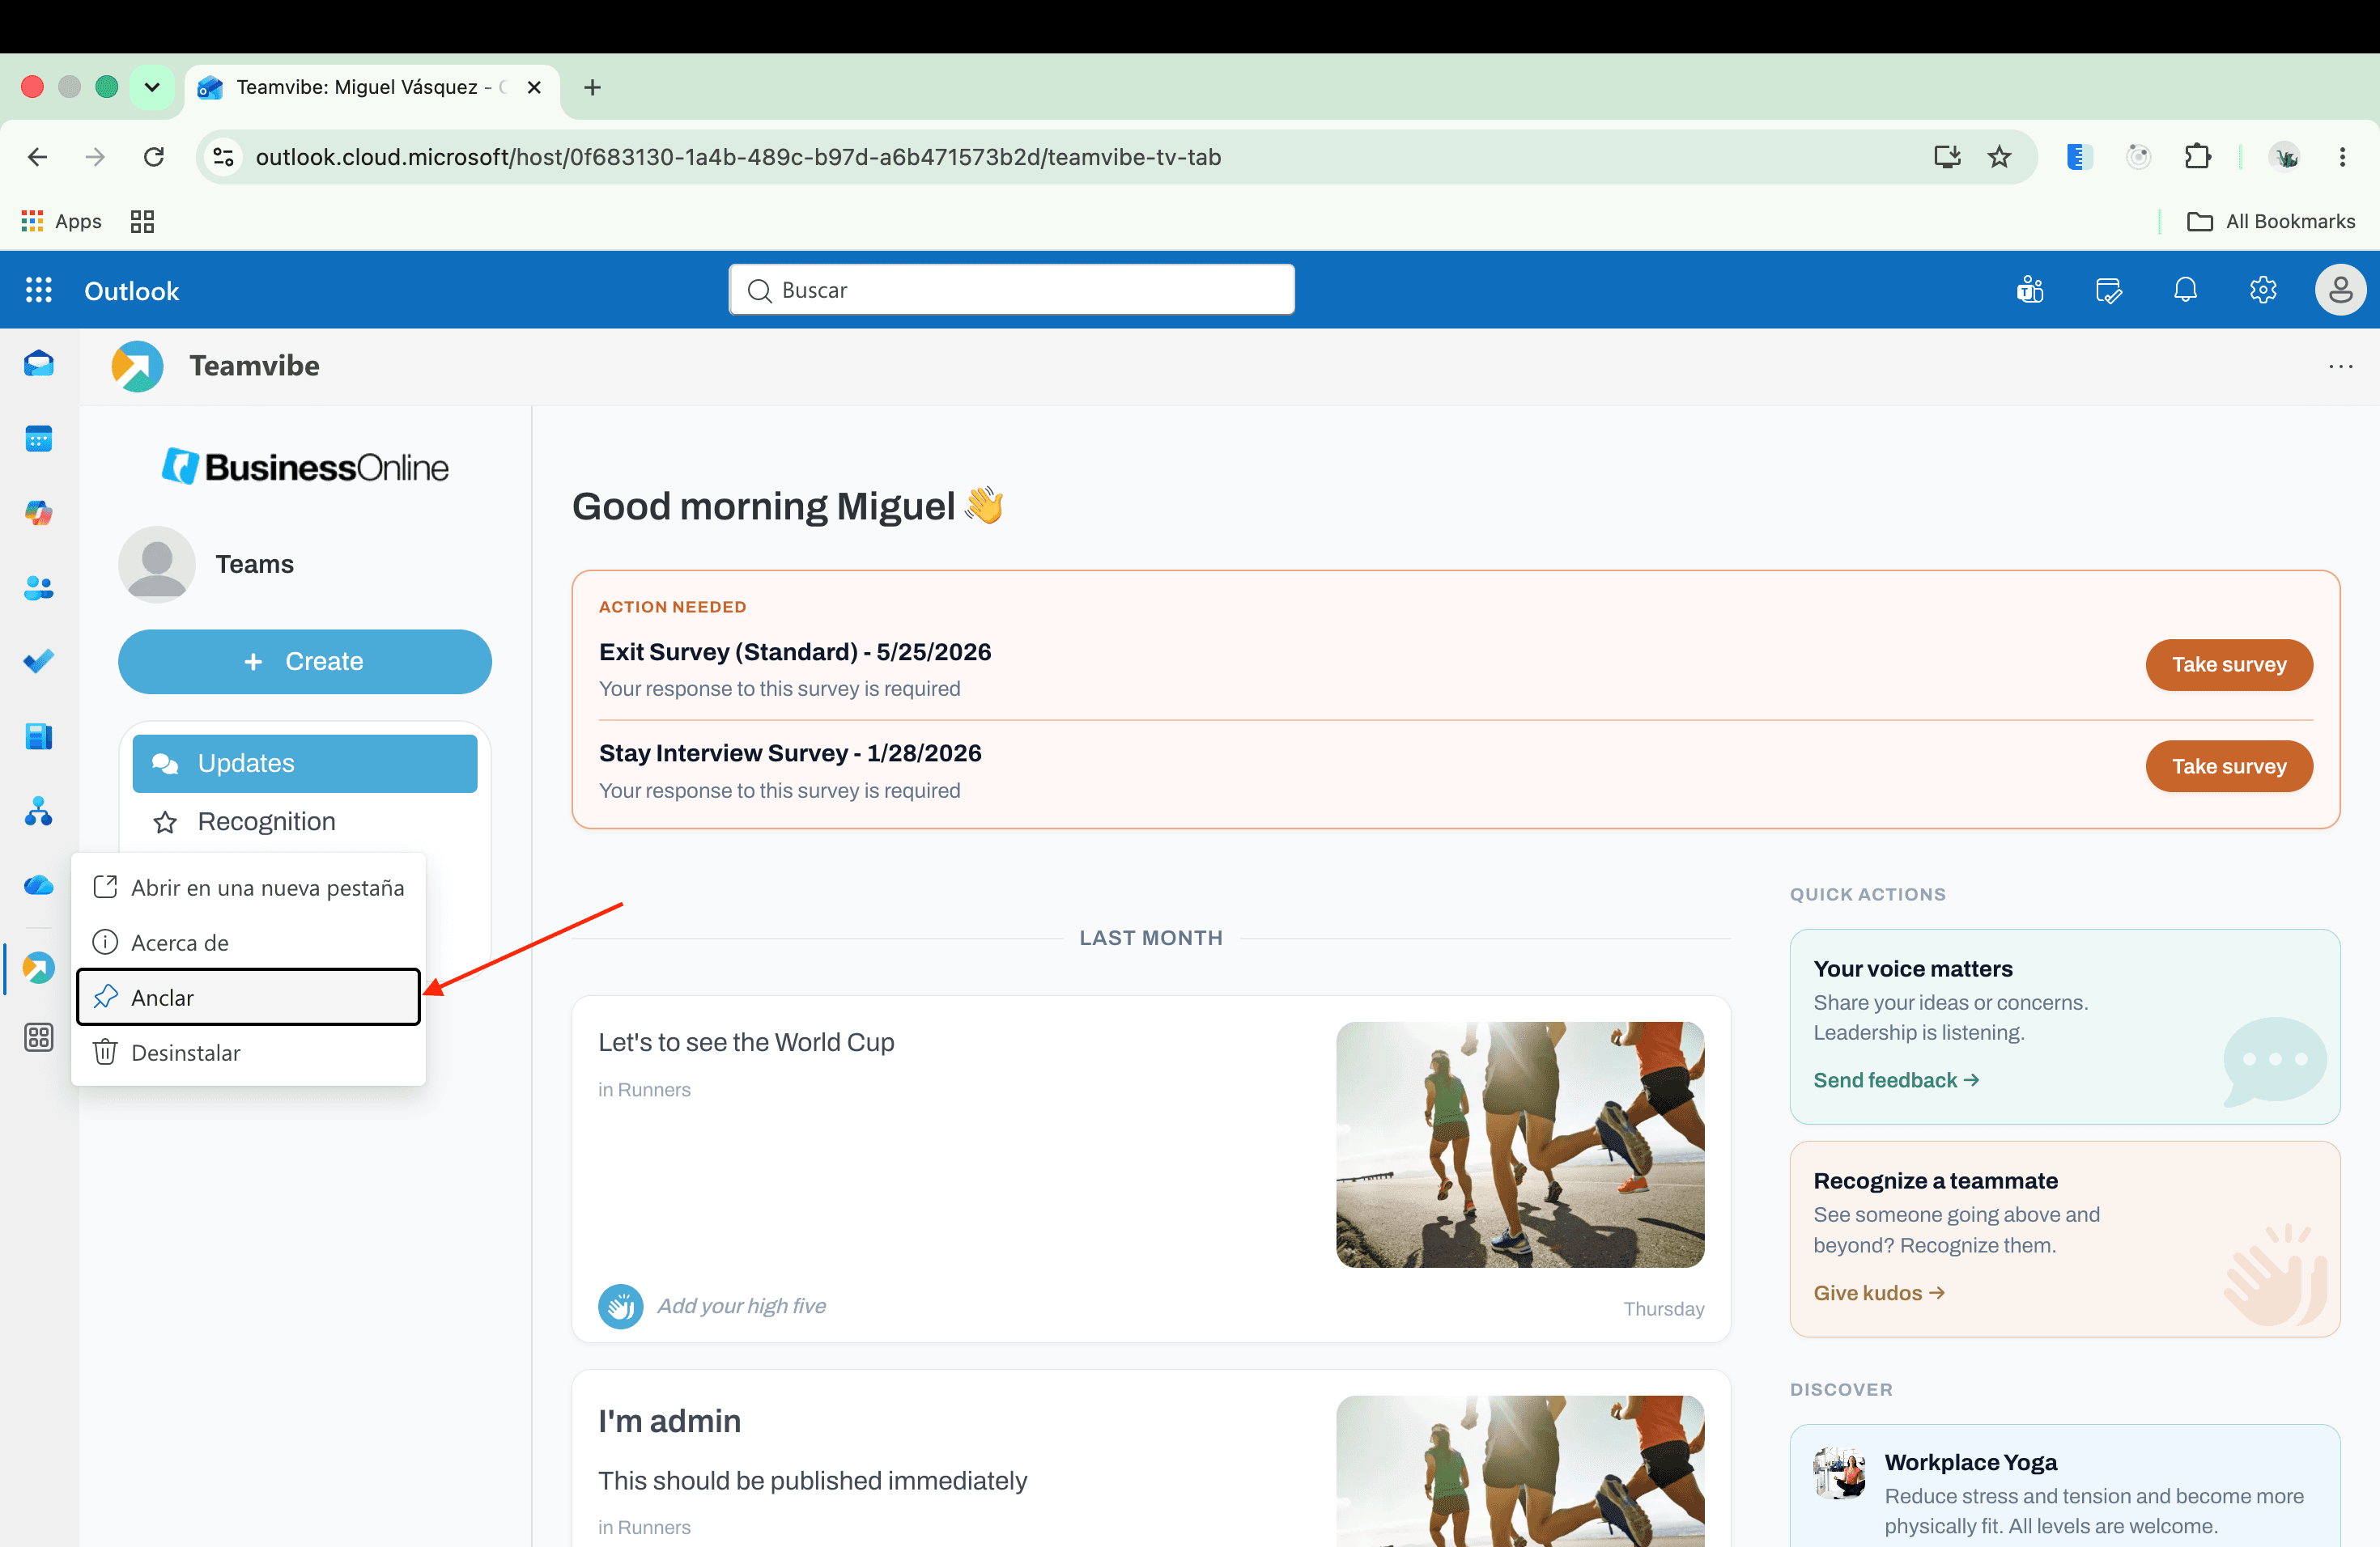Open the Calendar icon in Outlook sidebar
This screenshot has width=2380, height=1547.
[38, 439]
